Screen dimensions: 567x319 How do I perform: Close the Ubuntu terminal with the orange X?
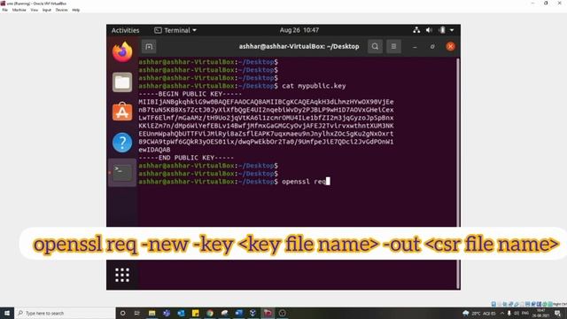[450, 46]
